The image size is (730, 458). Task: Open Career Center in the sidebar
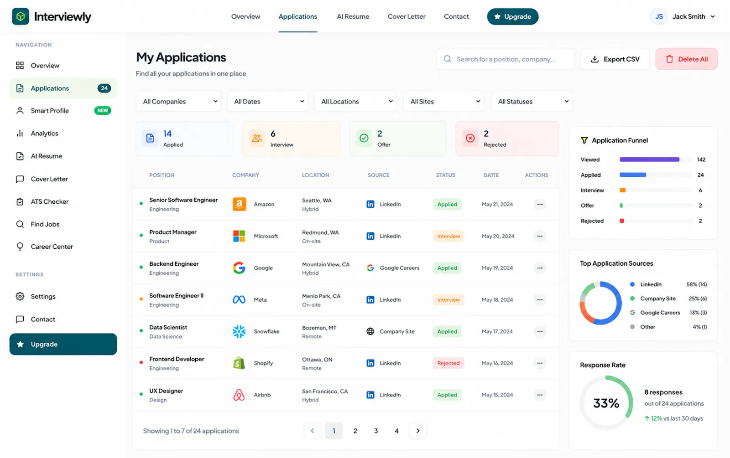63,247
